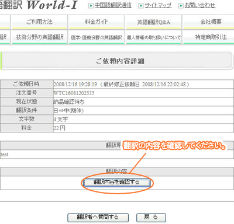Open the 料金ガイド menu tab
This screenshot has height=224, width=234.
tap(97, 22)
